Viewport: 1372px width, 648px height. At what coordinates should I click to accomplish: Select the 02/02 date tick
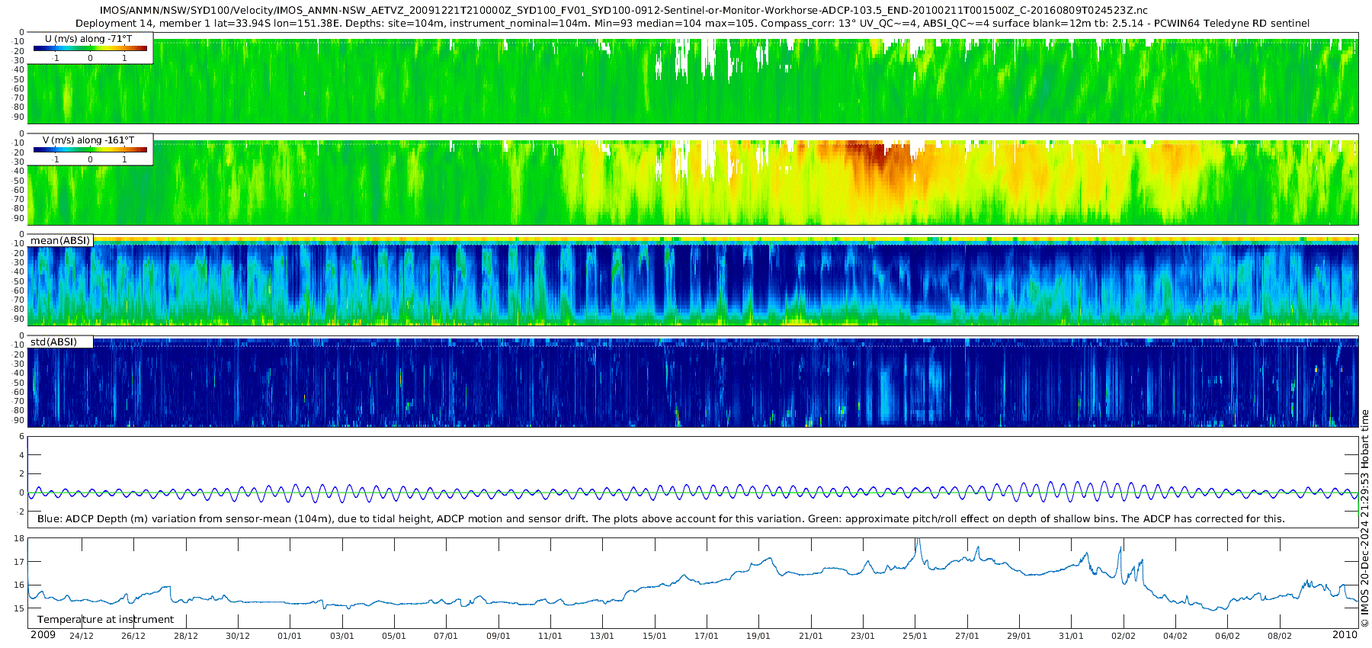point(1124,636)
